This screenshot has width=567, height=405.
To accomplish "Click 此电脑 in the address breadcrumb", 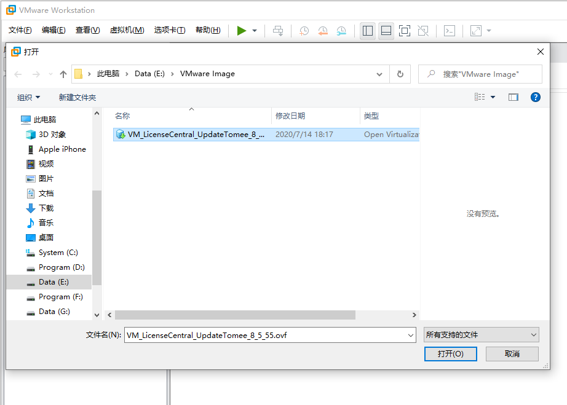I will coord(108,74).
